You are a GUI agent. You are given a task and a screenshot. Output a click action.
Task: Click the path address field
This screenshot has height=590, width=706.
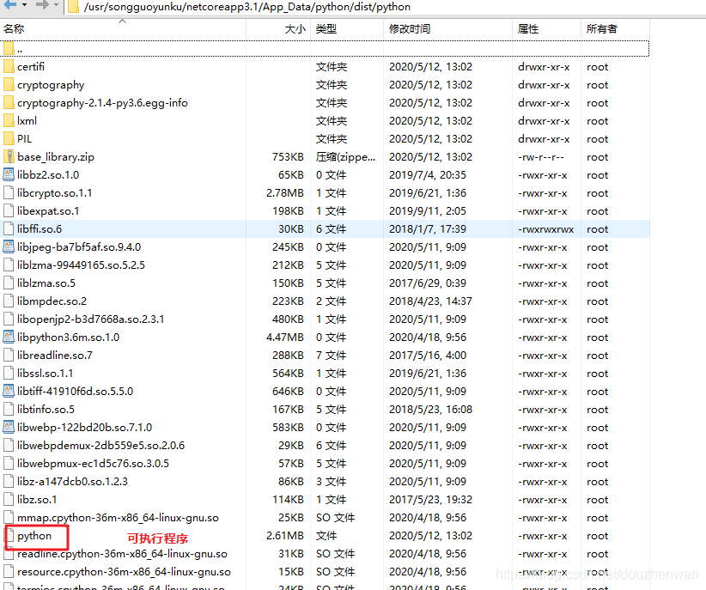coord(385,7)
